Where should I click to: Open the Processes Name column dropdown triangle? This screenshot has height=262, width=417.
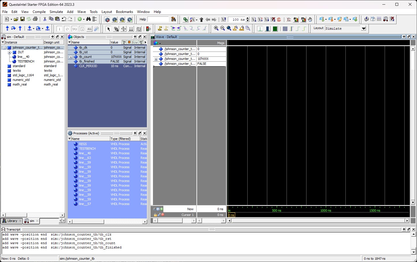[69, 139]
